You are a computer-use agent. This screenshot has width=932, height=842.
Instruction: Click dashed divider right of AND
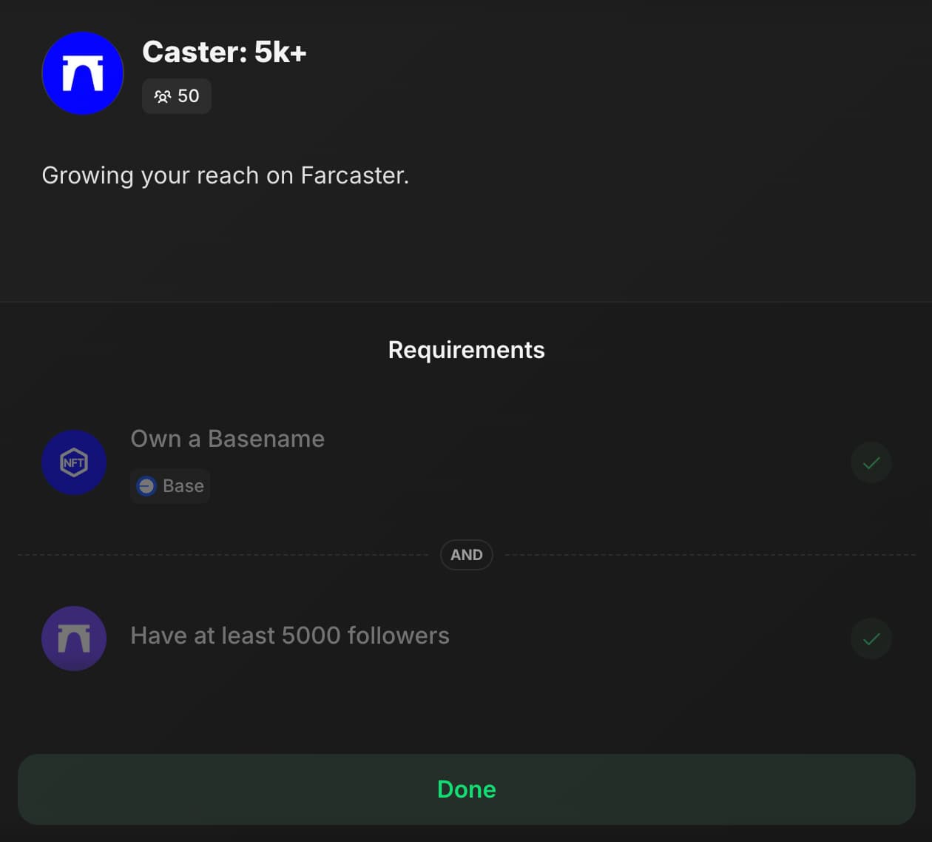(710, 554)
